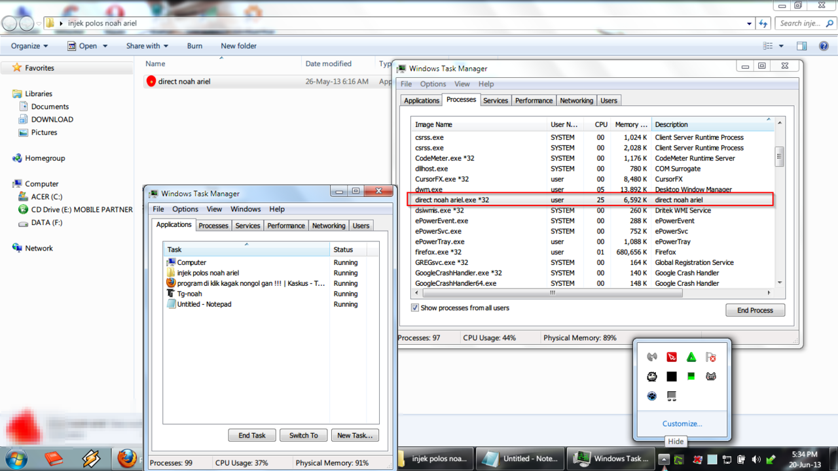
Task: Open the Action Center flag tray icon
Action: point(711,357)
